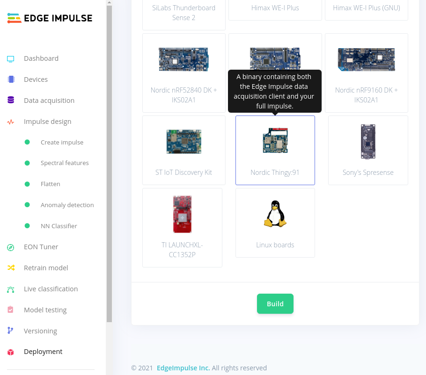Click the green Build button
This screenshot has width=426, height=375.
pyautogui.click(x=275, y=303)
